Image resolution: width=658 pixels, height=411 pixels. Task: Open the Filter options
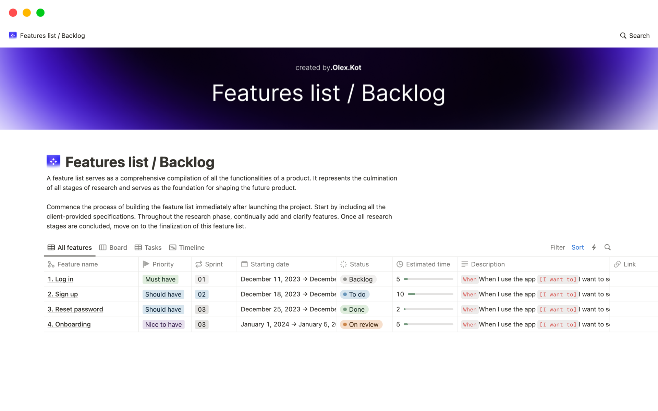558,247
